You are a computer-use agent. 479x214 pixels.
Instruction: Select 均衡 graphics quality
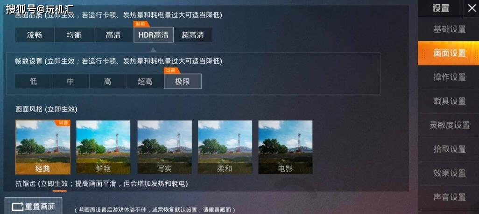[74, 35]
